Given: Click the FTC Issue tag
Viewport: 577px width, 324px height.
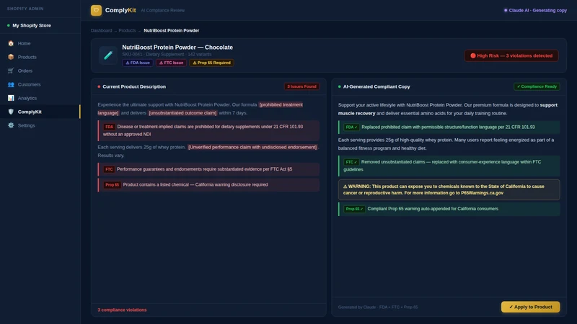Looking at the screenshot, I should pos(171,63).
